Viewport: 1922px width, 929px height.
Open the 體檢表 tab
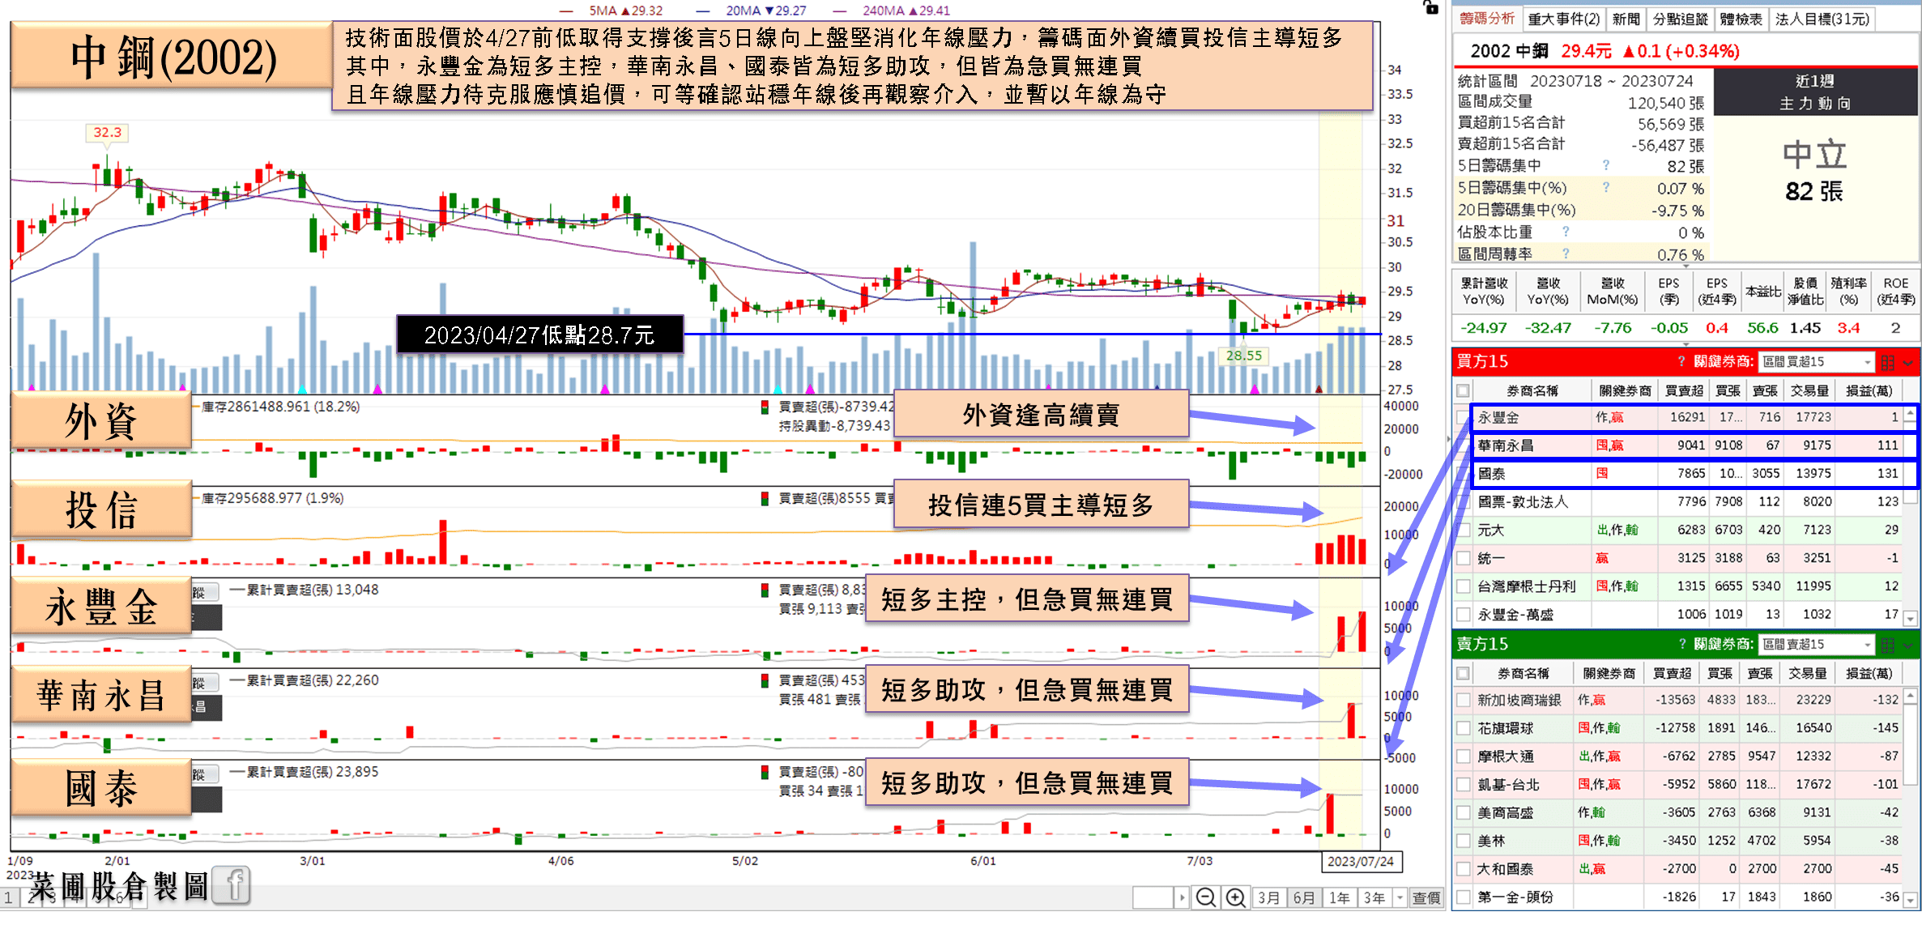(x=1741, y=19)
